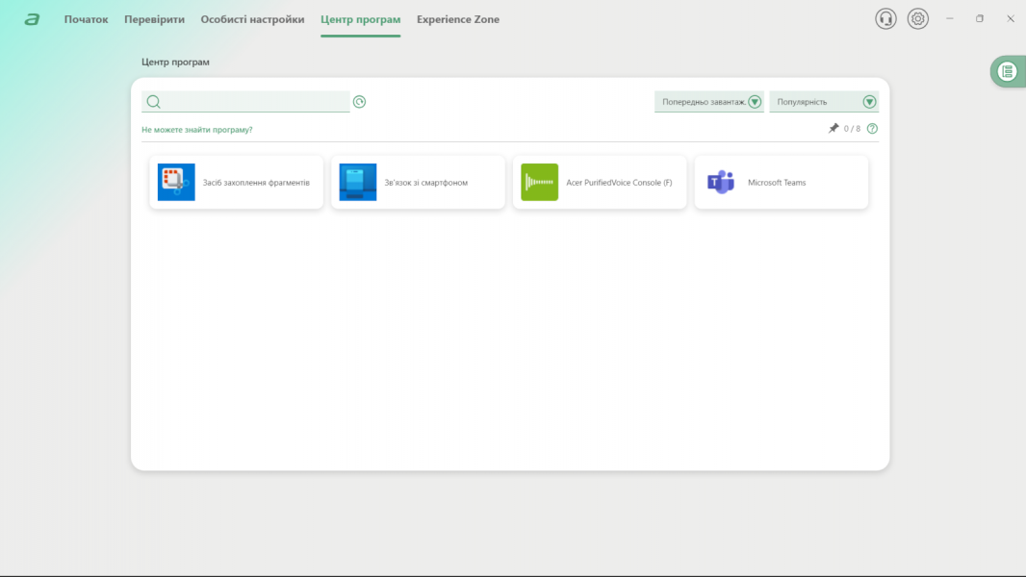Screen dimensions: 1026x577
Task: Expand the "Попередньо завантаж." filter dropdown
Action: tap(755, 102)
